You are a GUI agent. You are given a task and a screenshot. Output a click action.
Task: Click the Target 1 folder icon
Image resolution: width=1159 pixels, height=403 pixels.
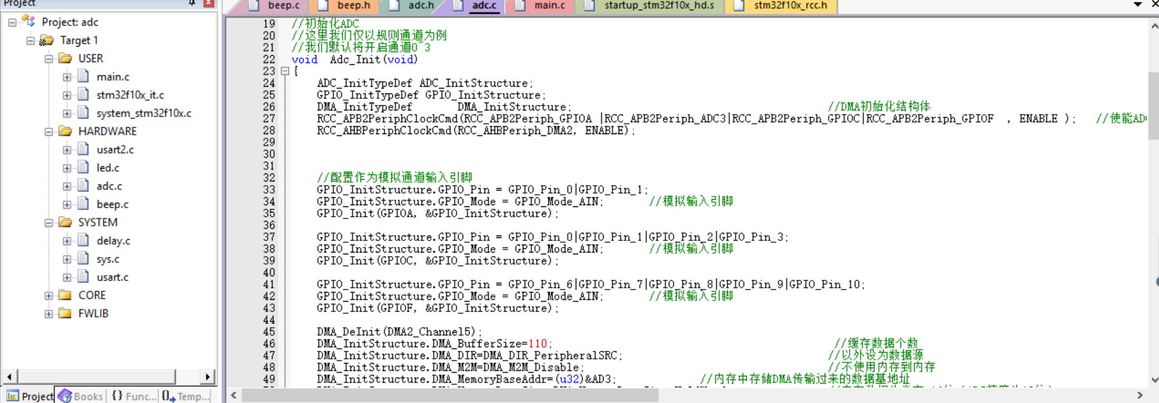pos(46,40)
